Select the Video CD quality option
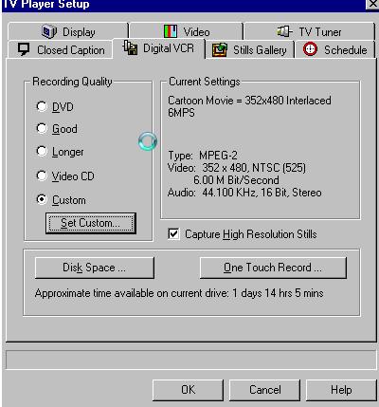The width and height of the screenshot is (379, 407). 42,176
